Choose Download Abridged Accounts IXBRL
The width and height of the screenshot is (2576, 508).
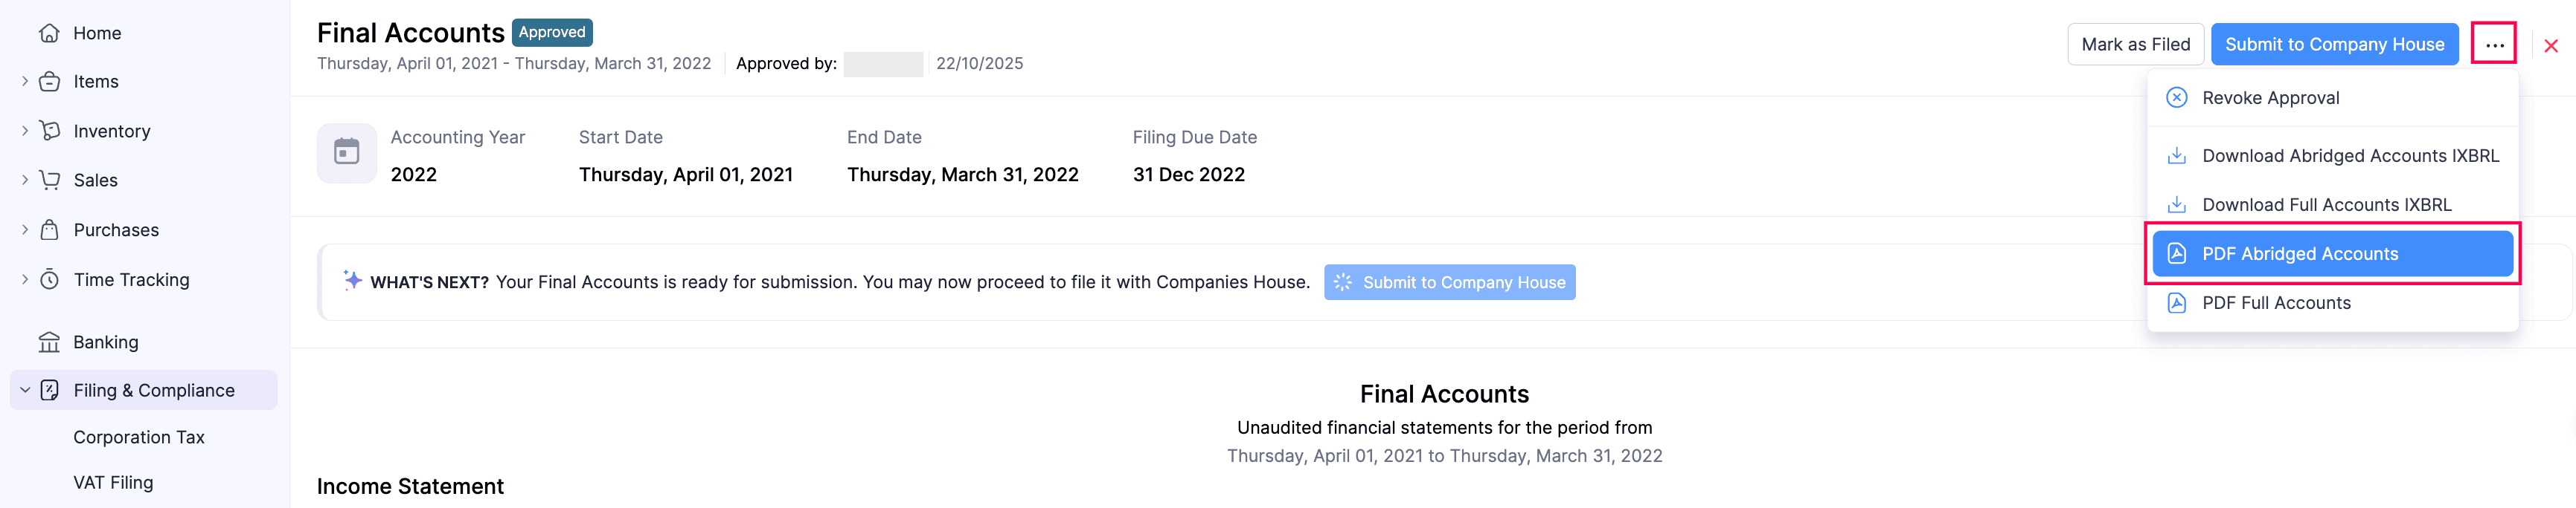tap(2349, 156)
